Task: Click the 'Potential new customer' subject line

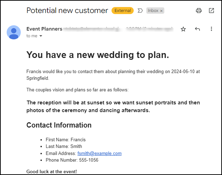Action: [67, 11]
